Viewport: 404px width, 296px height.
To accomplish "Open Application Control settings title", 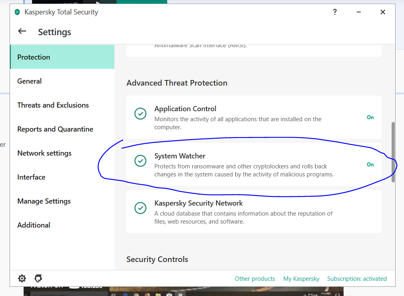I will (185, 109).
